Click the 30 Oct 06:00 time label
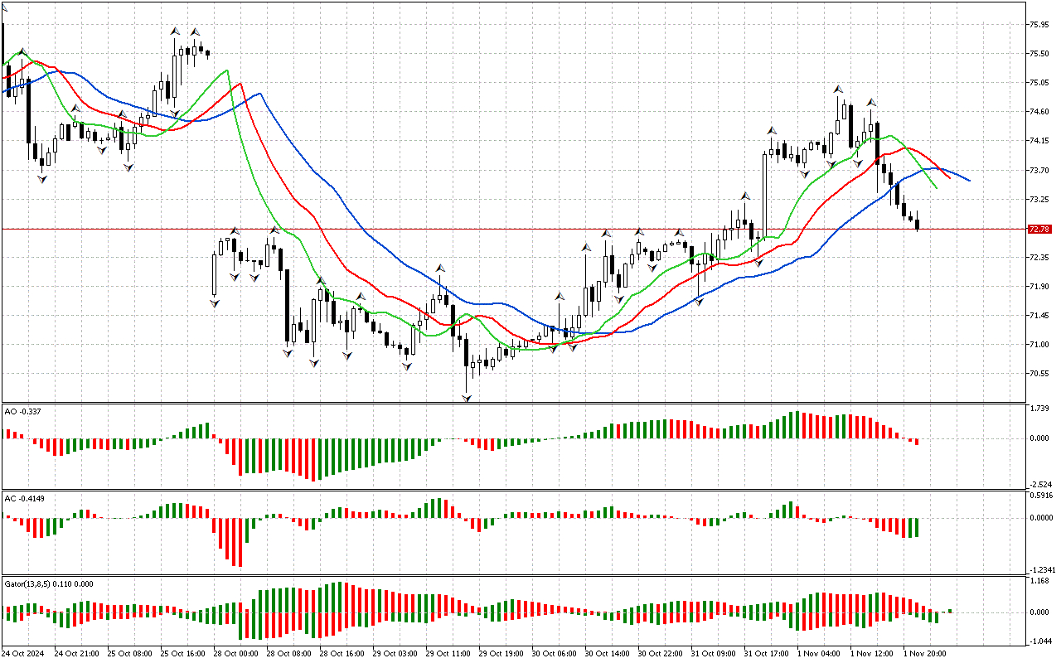Viewport: 1061px width, 663px height. click(x=554, y=654)
